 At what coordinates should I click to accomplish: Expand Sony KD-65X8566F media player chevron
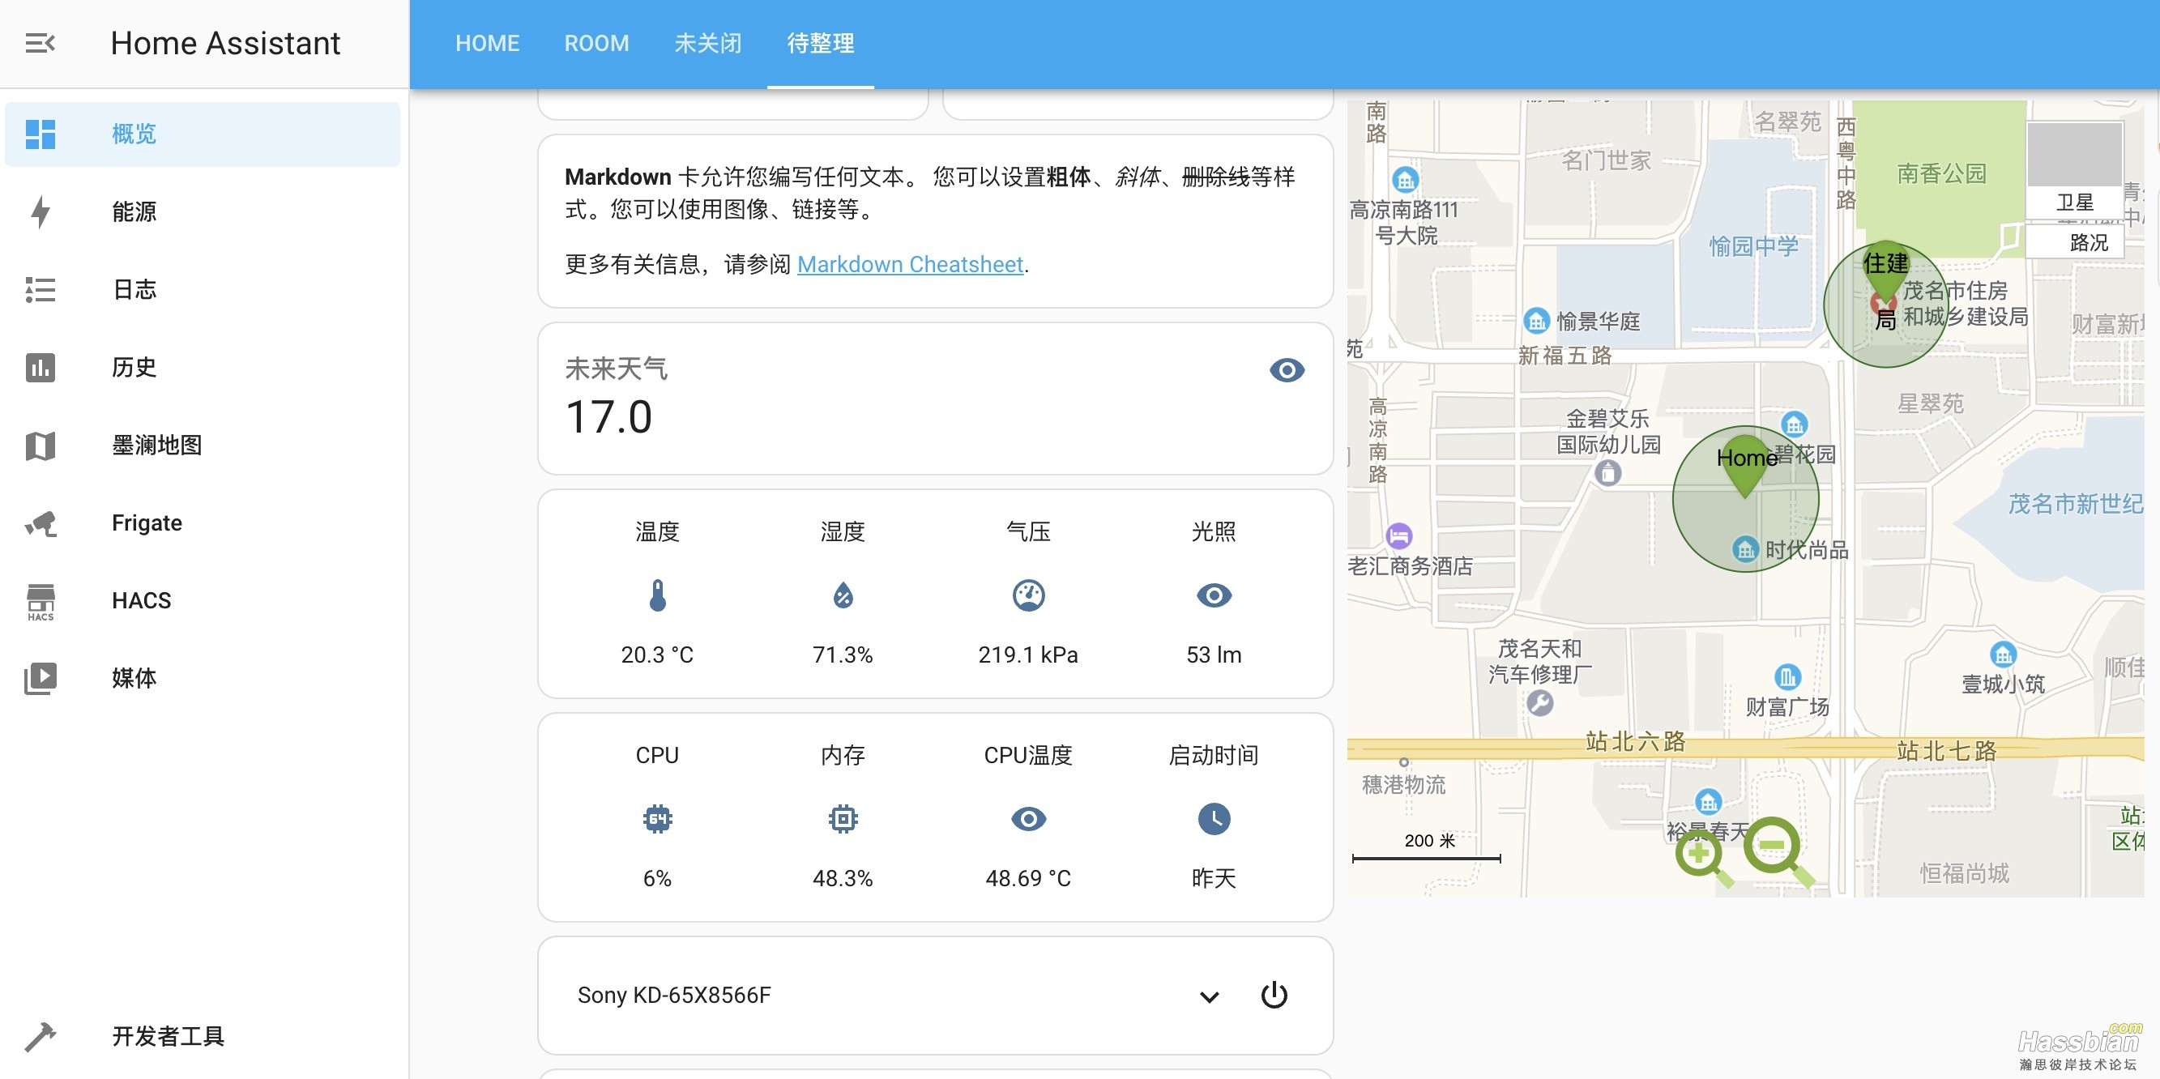pyautogui.click(x=1208, y=997)
